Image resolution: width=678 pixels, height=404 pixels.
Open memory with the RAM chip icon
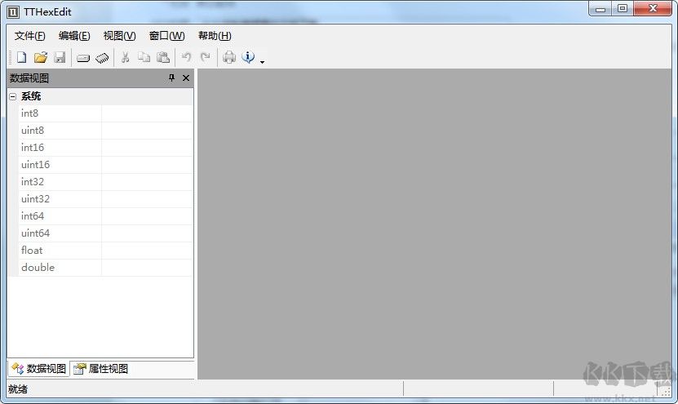(102, 58)
